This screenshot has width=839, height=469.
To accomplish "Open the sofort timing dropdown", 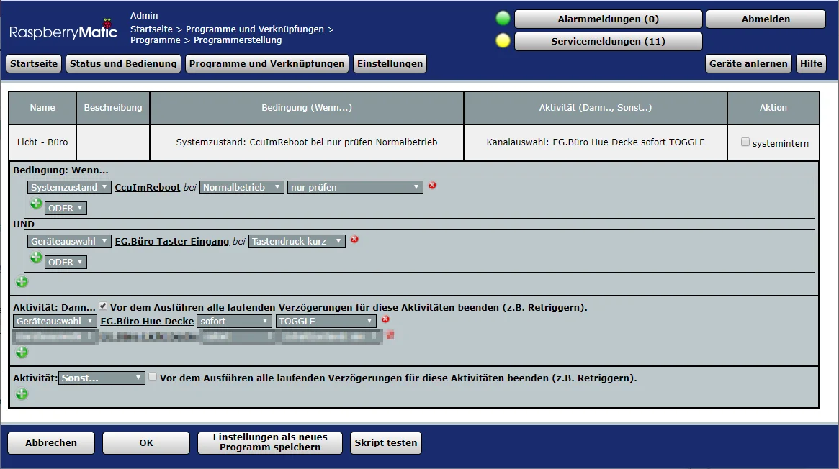I will [x=234, y=321].
